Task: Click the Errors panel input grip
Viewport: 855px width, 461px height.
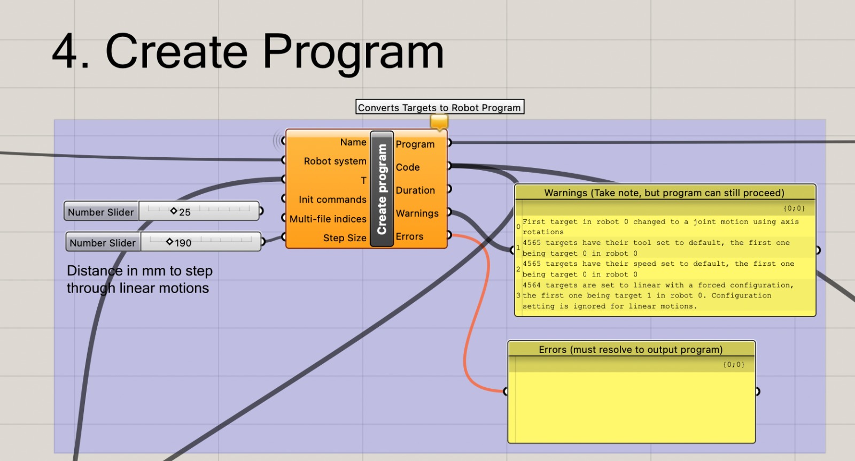Action: point(506,391)
